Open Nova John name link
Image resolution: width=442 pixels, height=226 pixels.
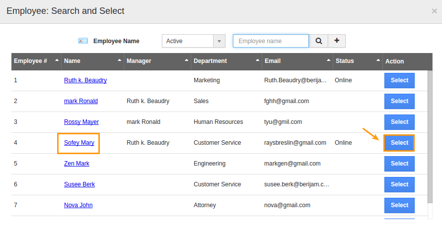tap(78, 205)
